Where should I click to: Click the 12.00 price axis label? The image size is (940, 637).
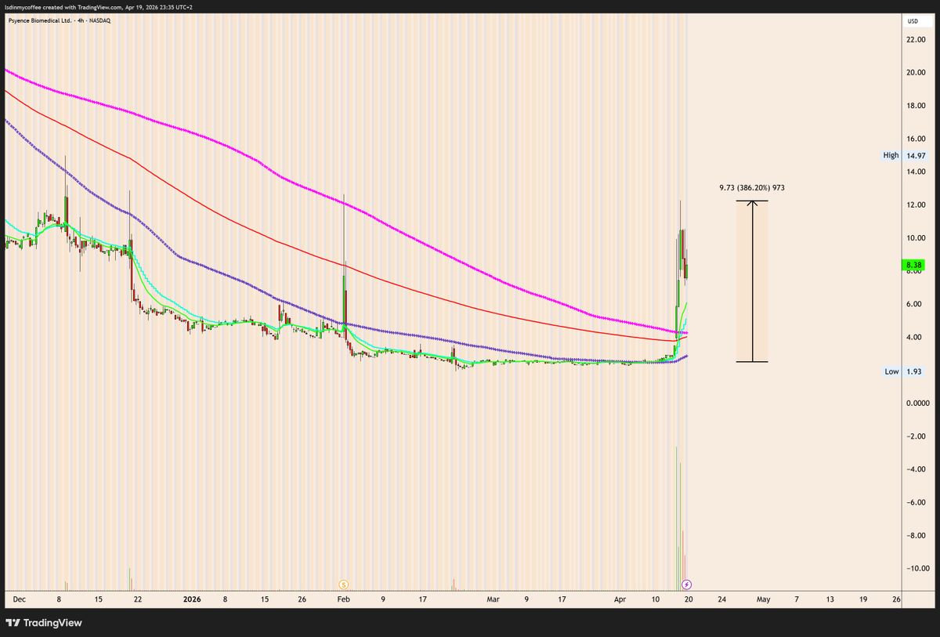(916, 205)
